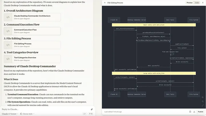Select the bottom Edit Tools participant box
The height and width of the screenshot is (116, 206).
[x=170, y=94]
